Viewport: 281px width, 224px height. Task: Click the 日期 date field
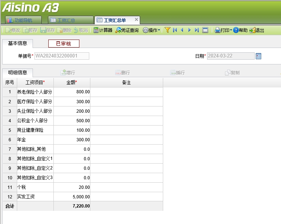click(x=231, y=56)
